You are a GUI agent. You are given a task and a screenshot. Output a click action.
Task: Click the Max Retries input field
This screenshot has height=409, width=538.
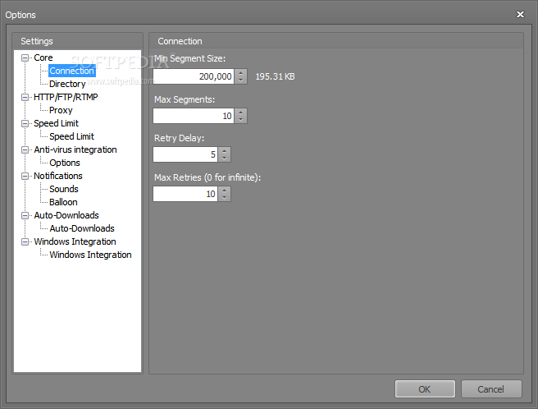click(x=185, y=194)
